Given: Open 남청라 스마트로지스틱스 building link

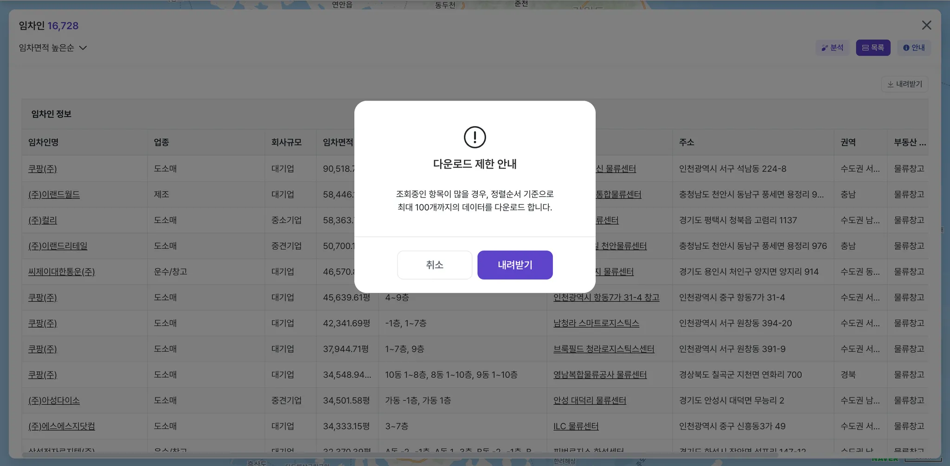Looking at the screenshot, I should pos(596,323).
